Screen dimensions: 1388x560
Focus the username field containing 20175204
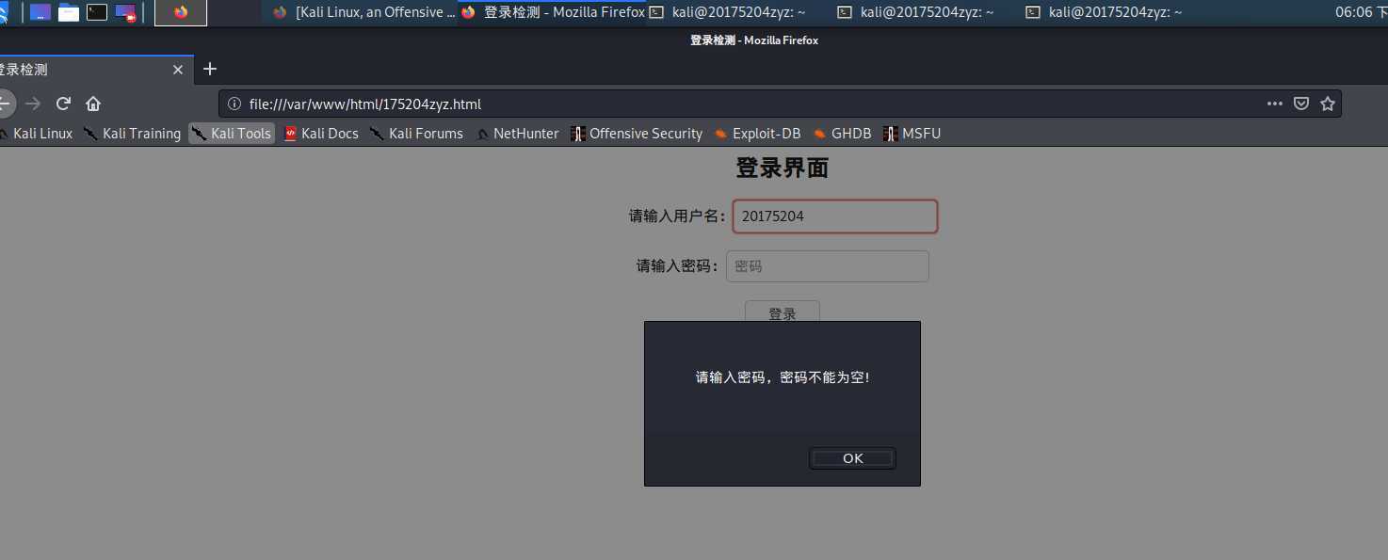click(x=835, y=216)
